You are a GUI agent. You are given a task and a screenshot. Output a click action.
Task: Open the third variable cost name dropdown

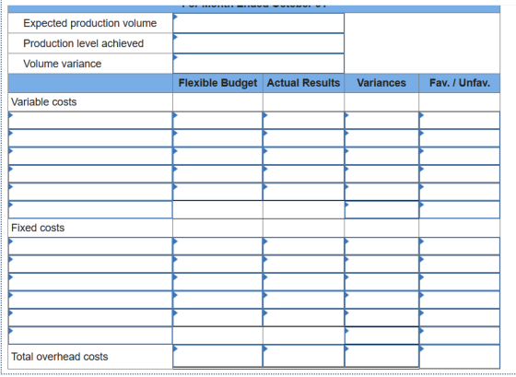pos(90,157)
